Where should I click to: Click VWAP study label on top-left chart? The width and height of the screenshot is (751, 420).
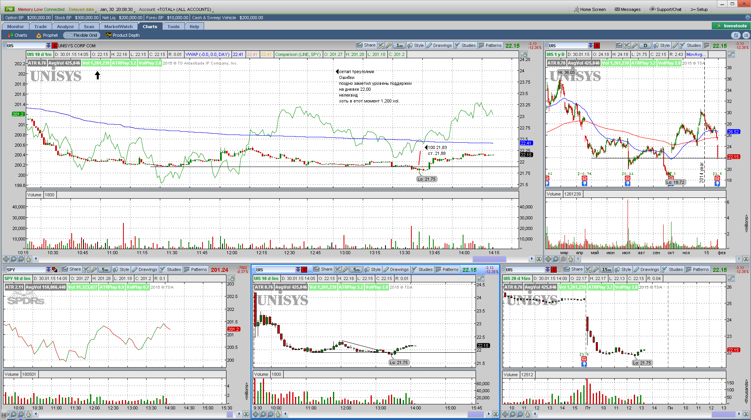point(207,54)
